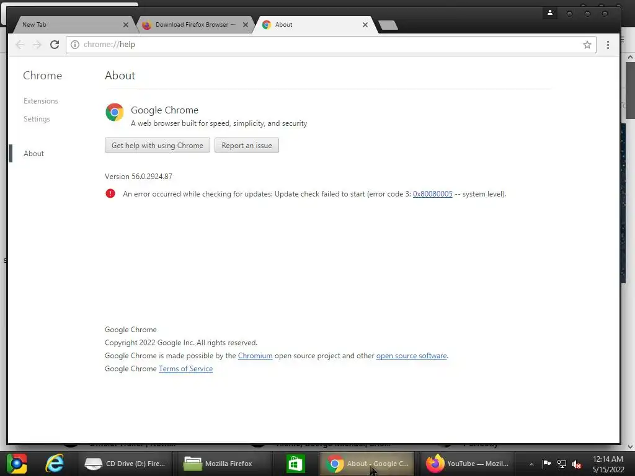The image size is (635, 476).
Task: Open Settings in the Chrome sidebar
Action: point(37,118)
